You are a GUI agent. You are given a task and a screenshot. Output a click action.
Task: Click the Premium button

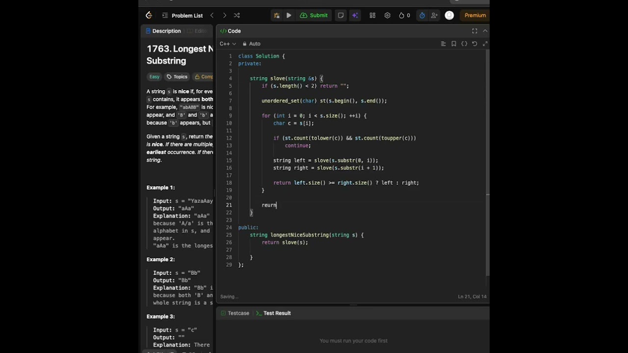[x=475, y=15]
